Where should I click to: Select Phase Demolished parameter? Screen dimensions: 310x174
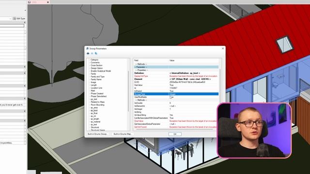pos(99,96)
